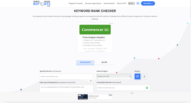
Task: Switch to the By Keyword tab
Action: coord(85,62)
